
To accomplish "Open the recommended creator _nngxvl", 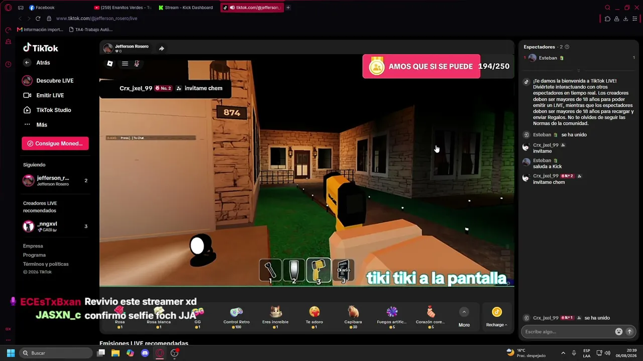I will click(55, 227).
